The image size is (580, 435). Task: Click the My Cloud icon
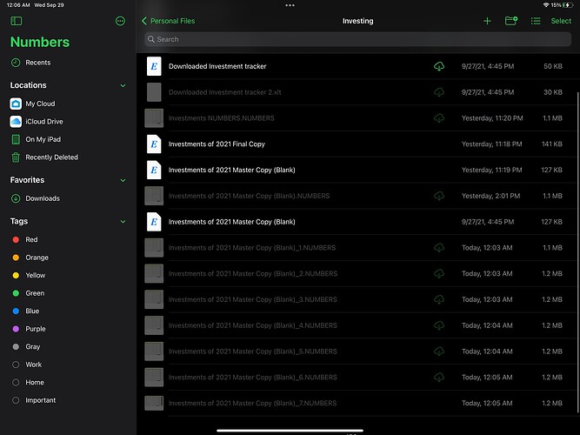point(16,104)
